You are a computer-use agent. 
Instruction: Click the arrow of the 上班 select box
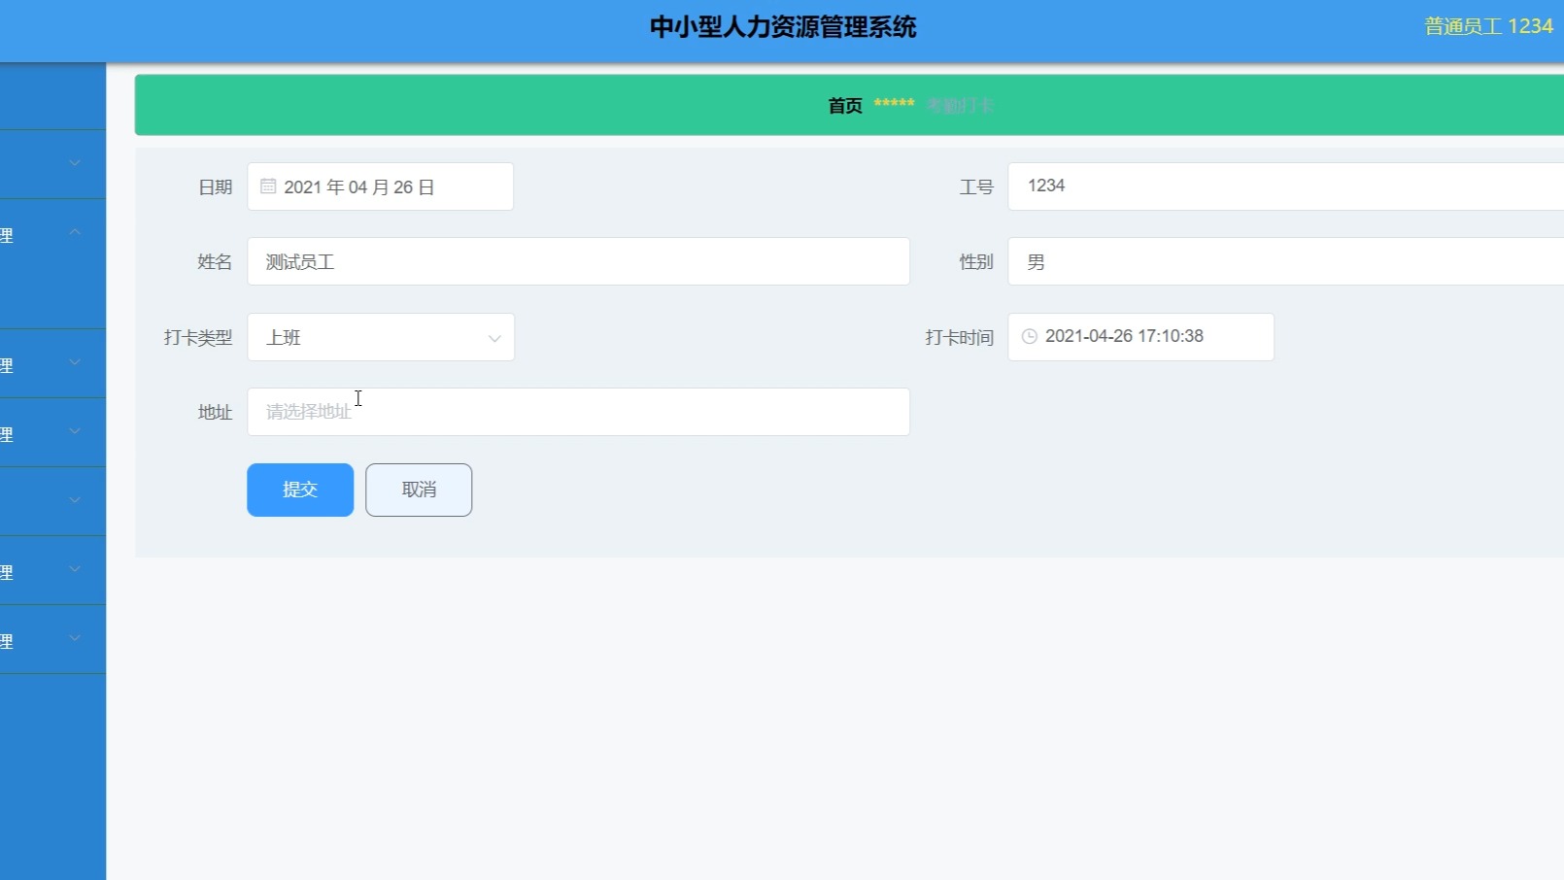pyautogui.click(x=494, y=338)
